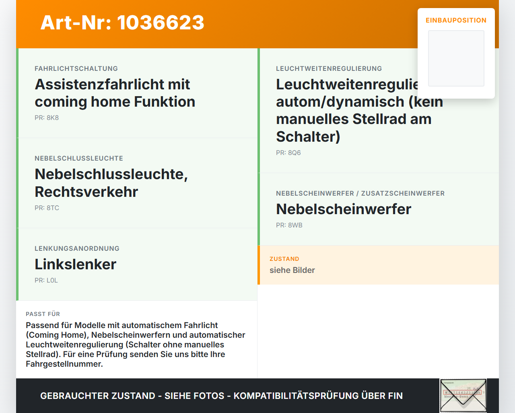Select the Assistenzfahrlicht mit coming home Funktion card

point(137,93)
